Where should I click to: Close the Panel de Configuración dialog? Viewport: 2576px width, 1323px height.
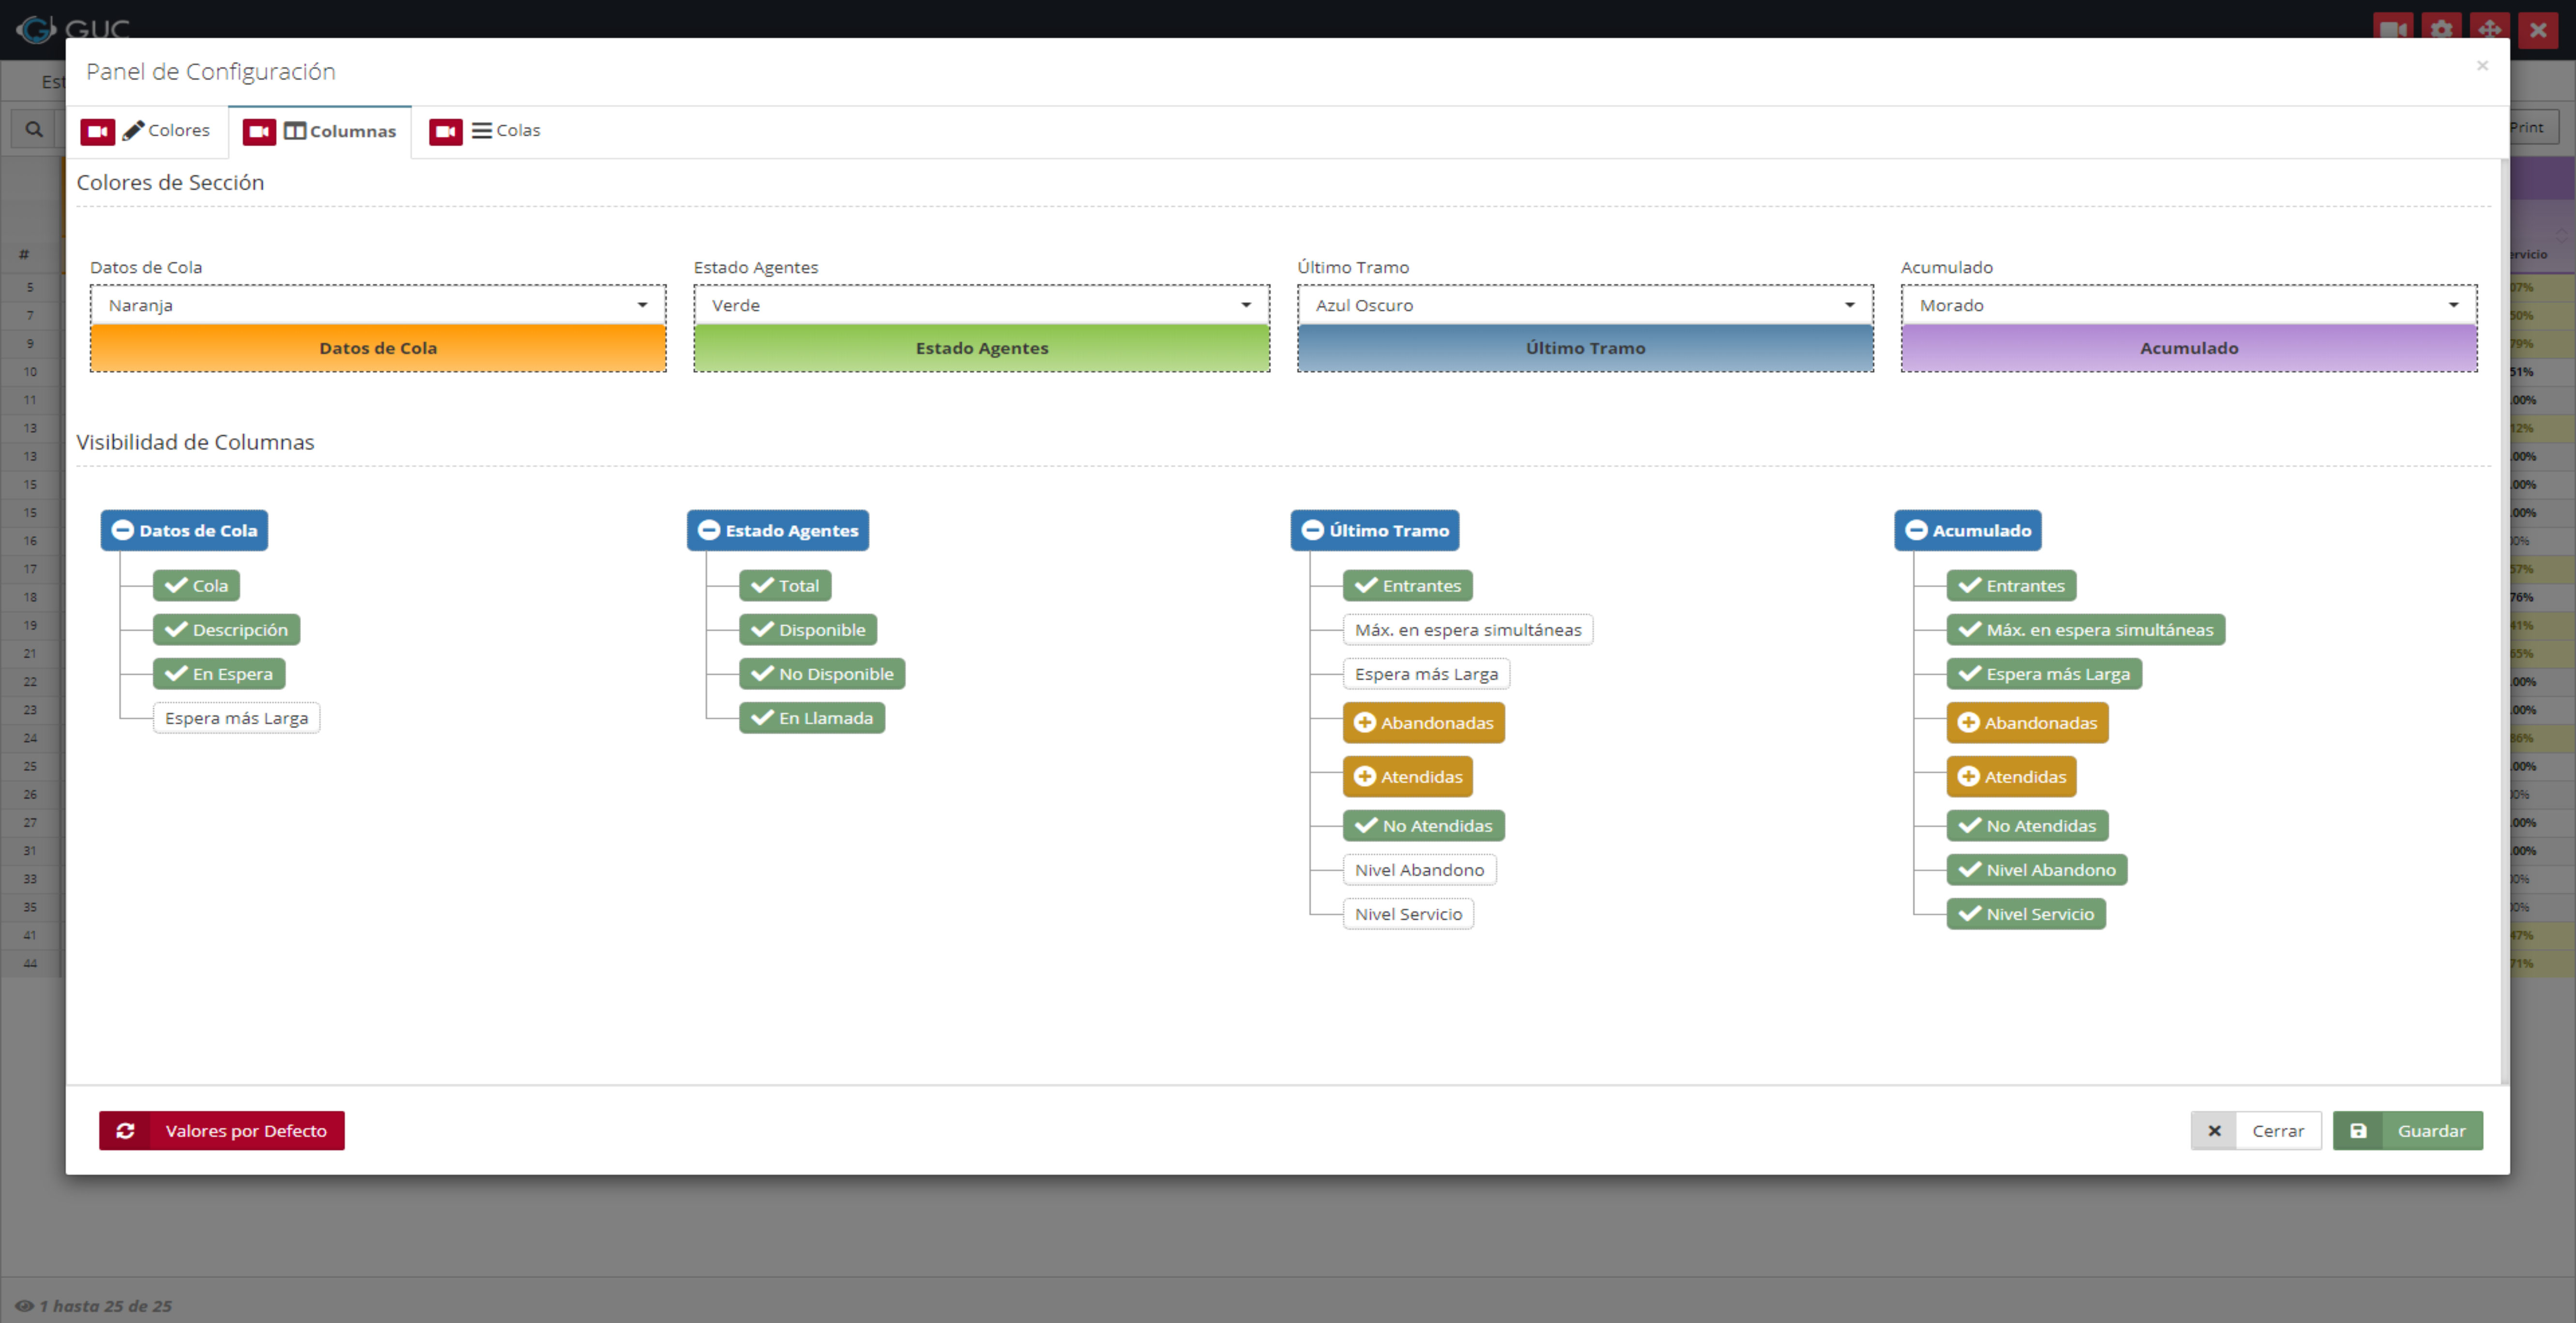[2482, 66]
